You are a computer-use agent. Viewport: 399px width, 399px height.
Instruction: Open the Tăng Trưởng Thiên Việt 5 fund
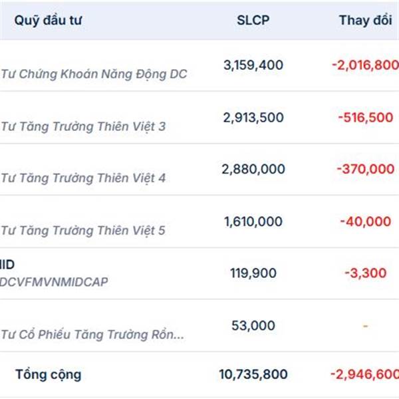pos(83,231)
